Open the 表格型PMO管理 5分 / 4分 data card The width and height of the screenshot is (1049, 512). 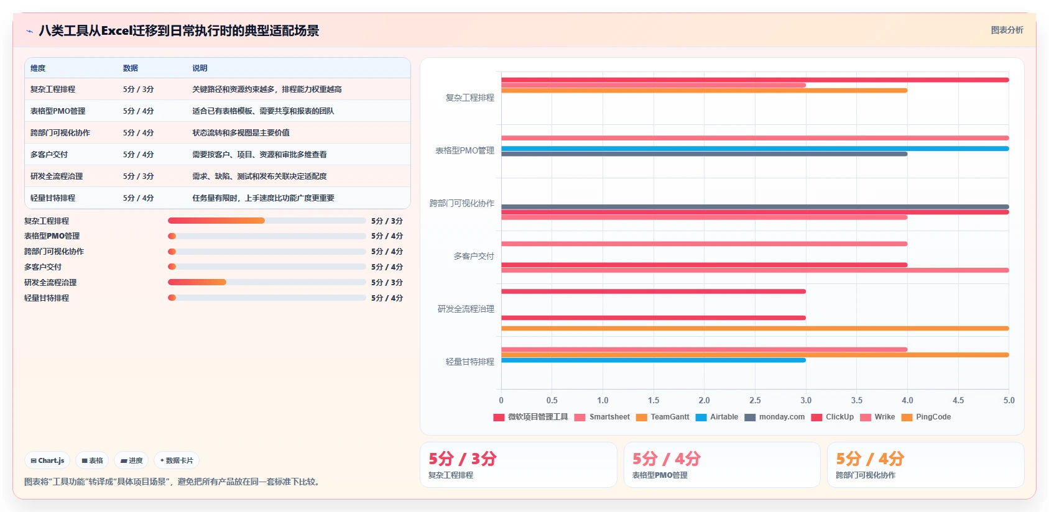point(722,465)
